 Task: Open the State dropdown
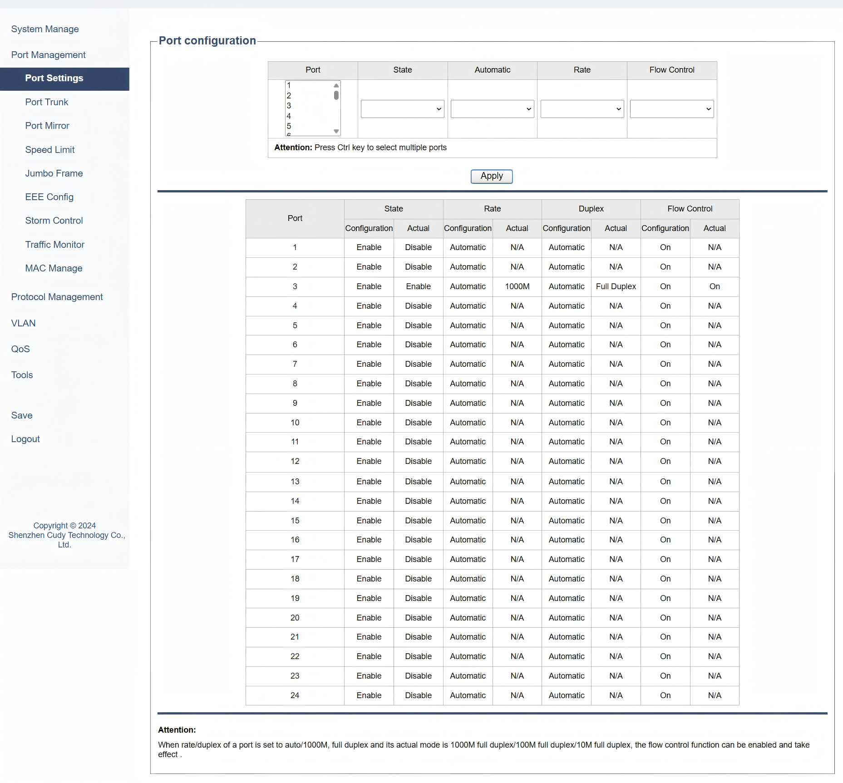pyautogui.click(x=402, y=109)
